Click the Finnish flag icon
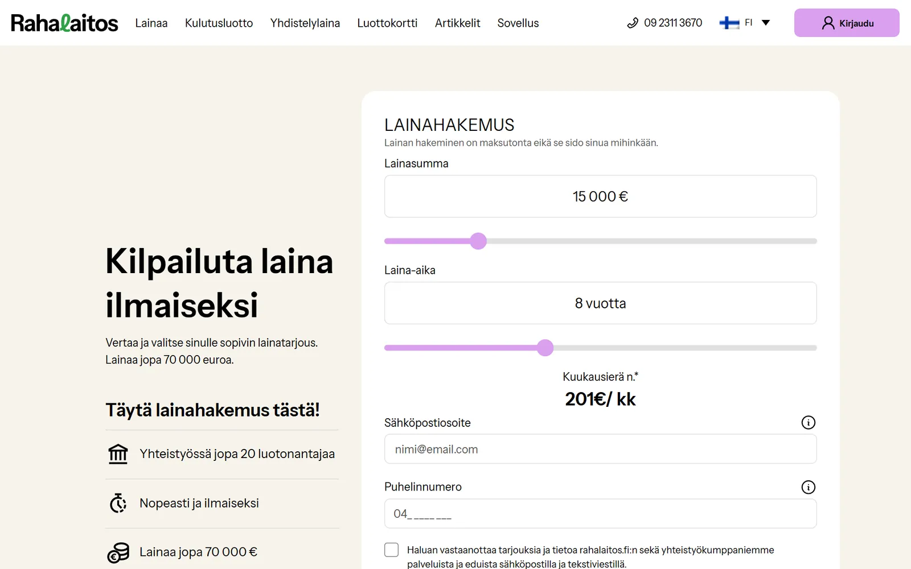The width and height of the screenshot is (911, 569). click(x=729, y=23)
